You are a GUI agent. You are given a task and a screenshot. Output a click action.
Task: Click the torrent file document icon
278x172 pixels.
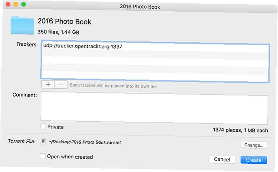point(43,141)
